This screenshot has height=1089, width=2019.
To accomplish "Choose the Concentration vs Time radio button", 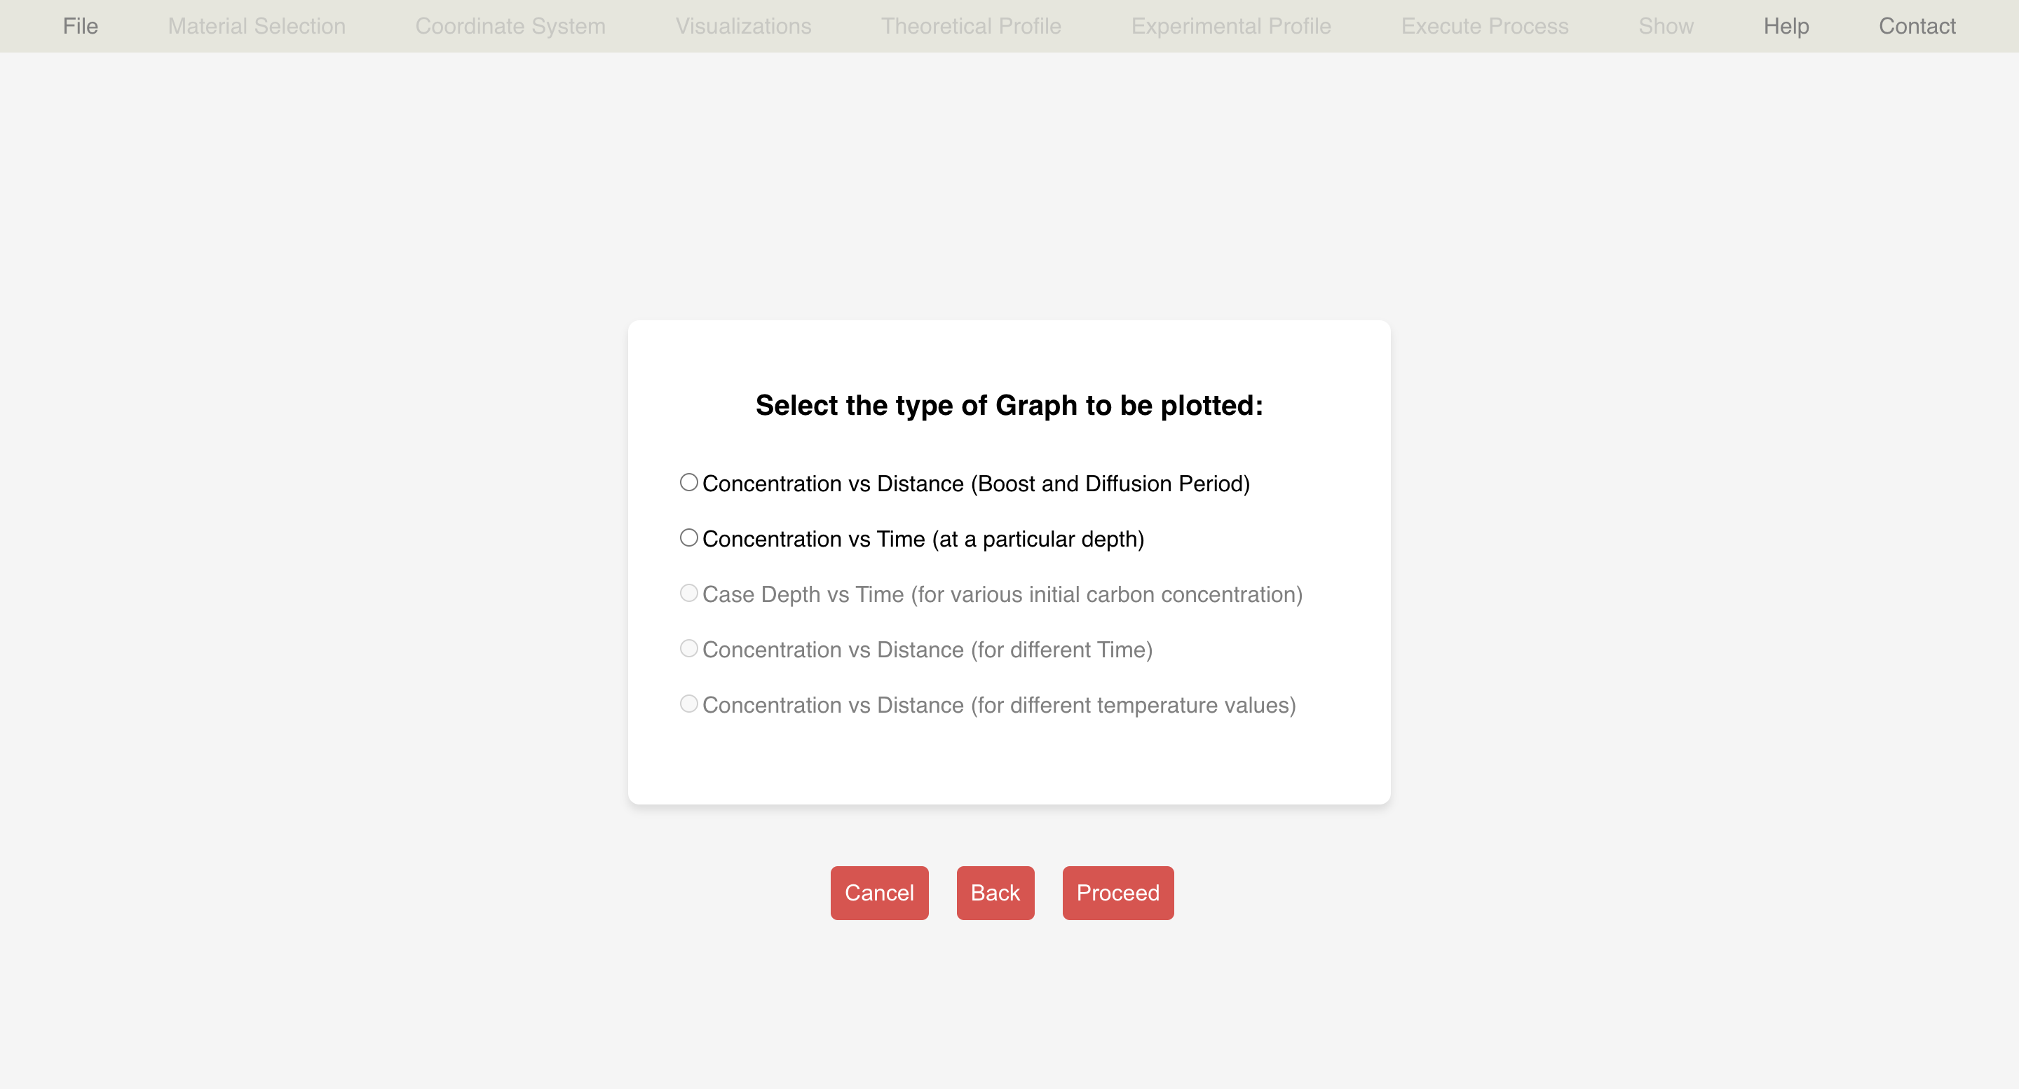I will tap(688, 538).
